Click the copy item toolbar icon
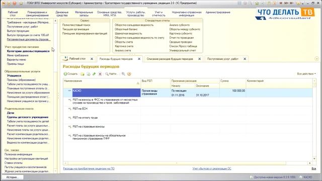 (x=89, y=74)
